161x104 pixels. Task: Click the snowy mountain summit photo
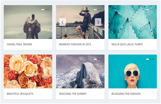(80, 71)
